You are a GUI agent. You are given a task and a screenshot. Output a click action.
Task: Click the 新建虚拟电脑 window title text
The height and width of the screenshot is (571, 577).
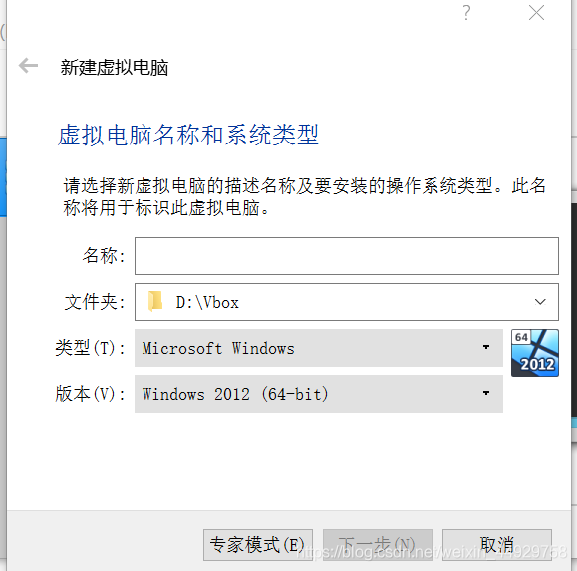coord(114,68)
